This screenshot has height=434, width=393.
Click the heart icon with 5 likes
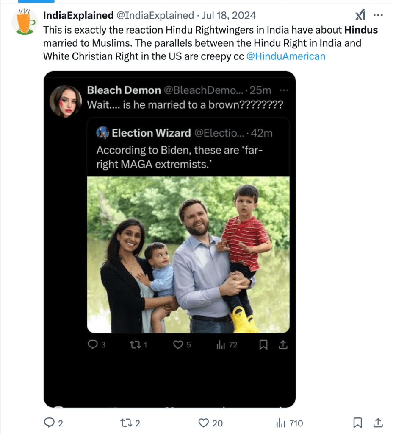point(178,345)
